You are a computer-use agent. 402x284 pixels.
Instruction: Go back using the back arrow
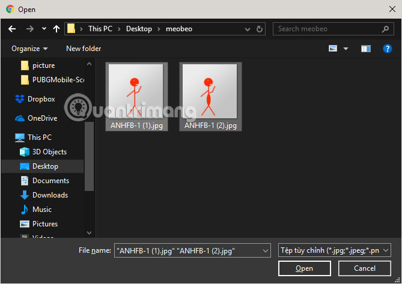(12, 29)
